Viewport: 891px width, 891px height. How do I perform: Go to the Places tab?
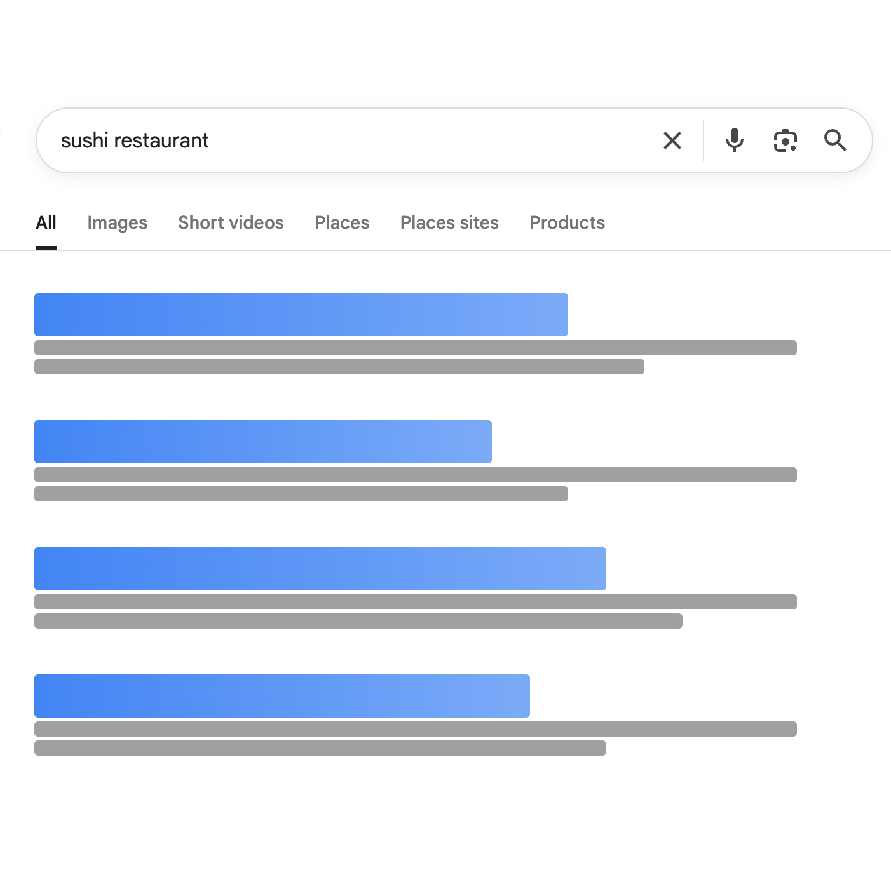point(342,222)
